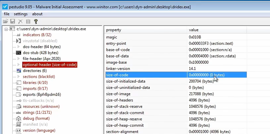Click the virustotal icon in tree
Image resolution: width=270 pixels, height=134 pixels.
(x=19, y=41)
